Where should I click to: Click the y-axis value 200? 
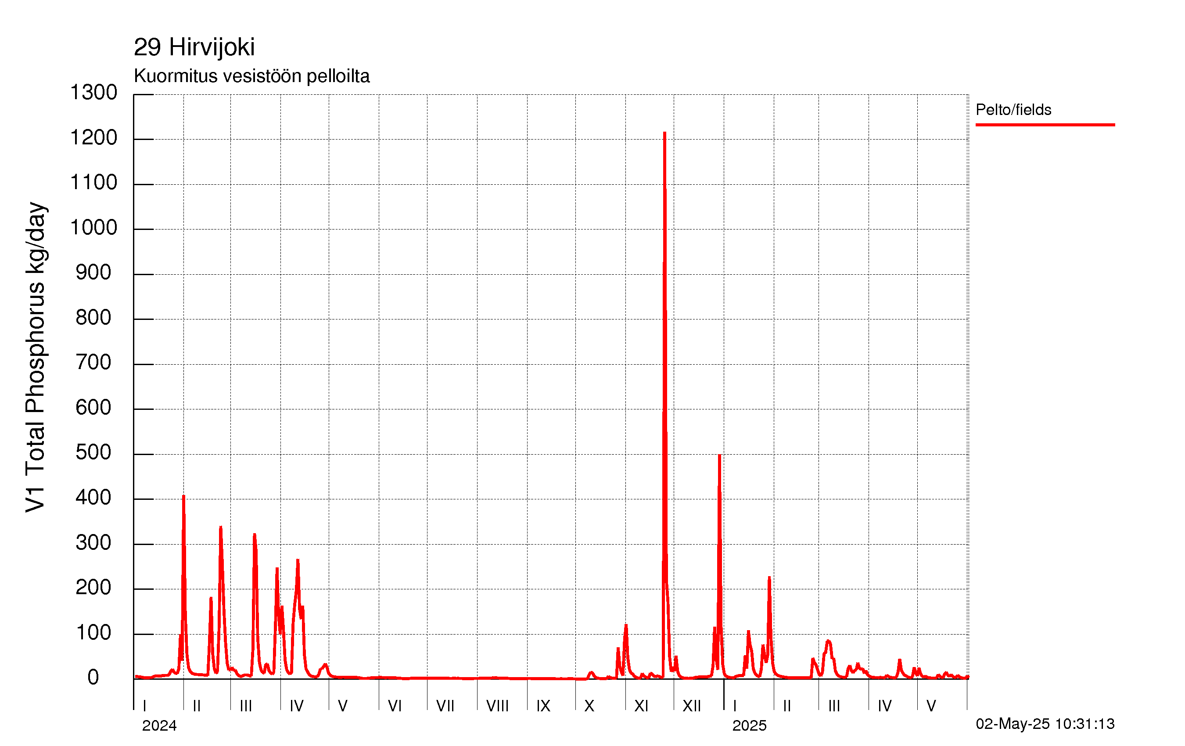coord(93,588)
